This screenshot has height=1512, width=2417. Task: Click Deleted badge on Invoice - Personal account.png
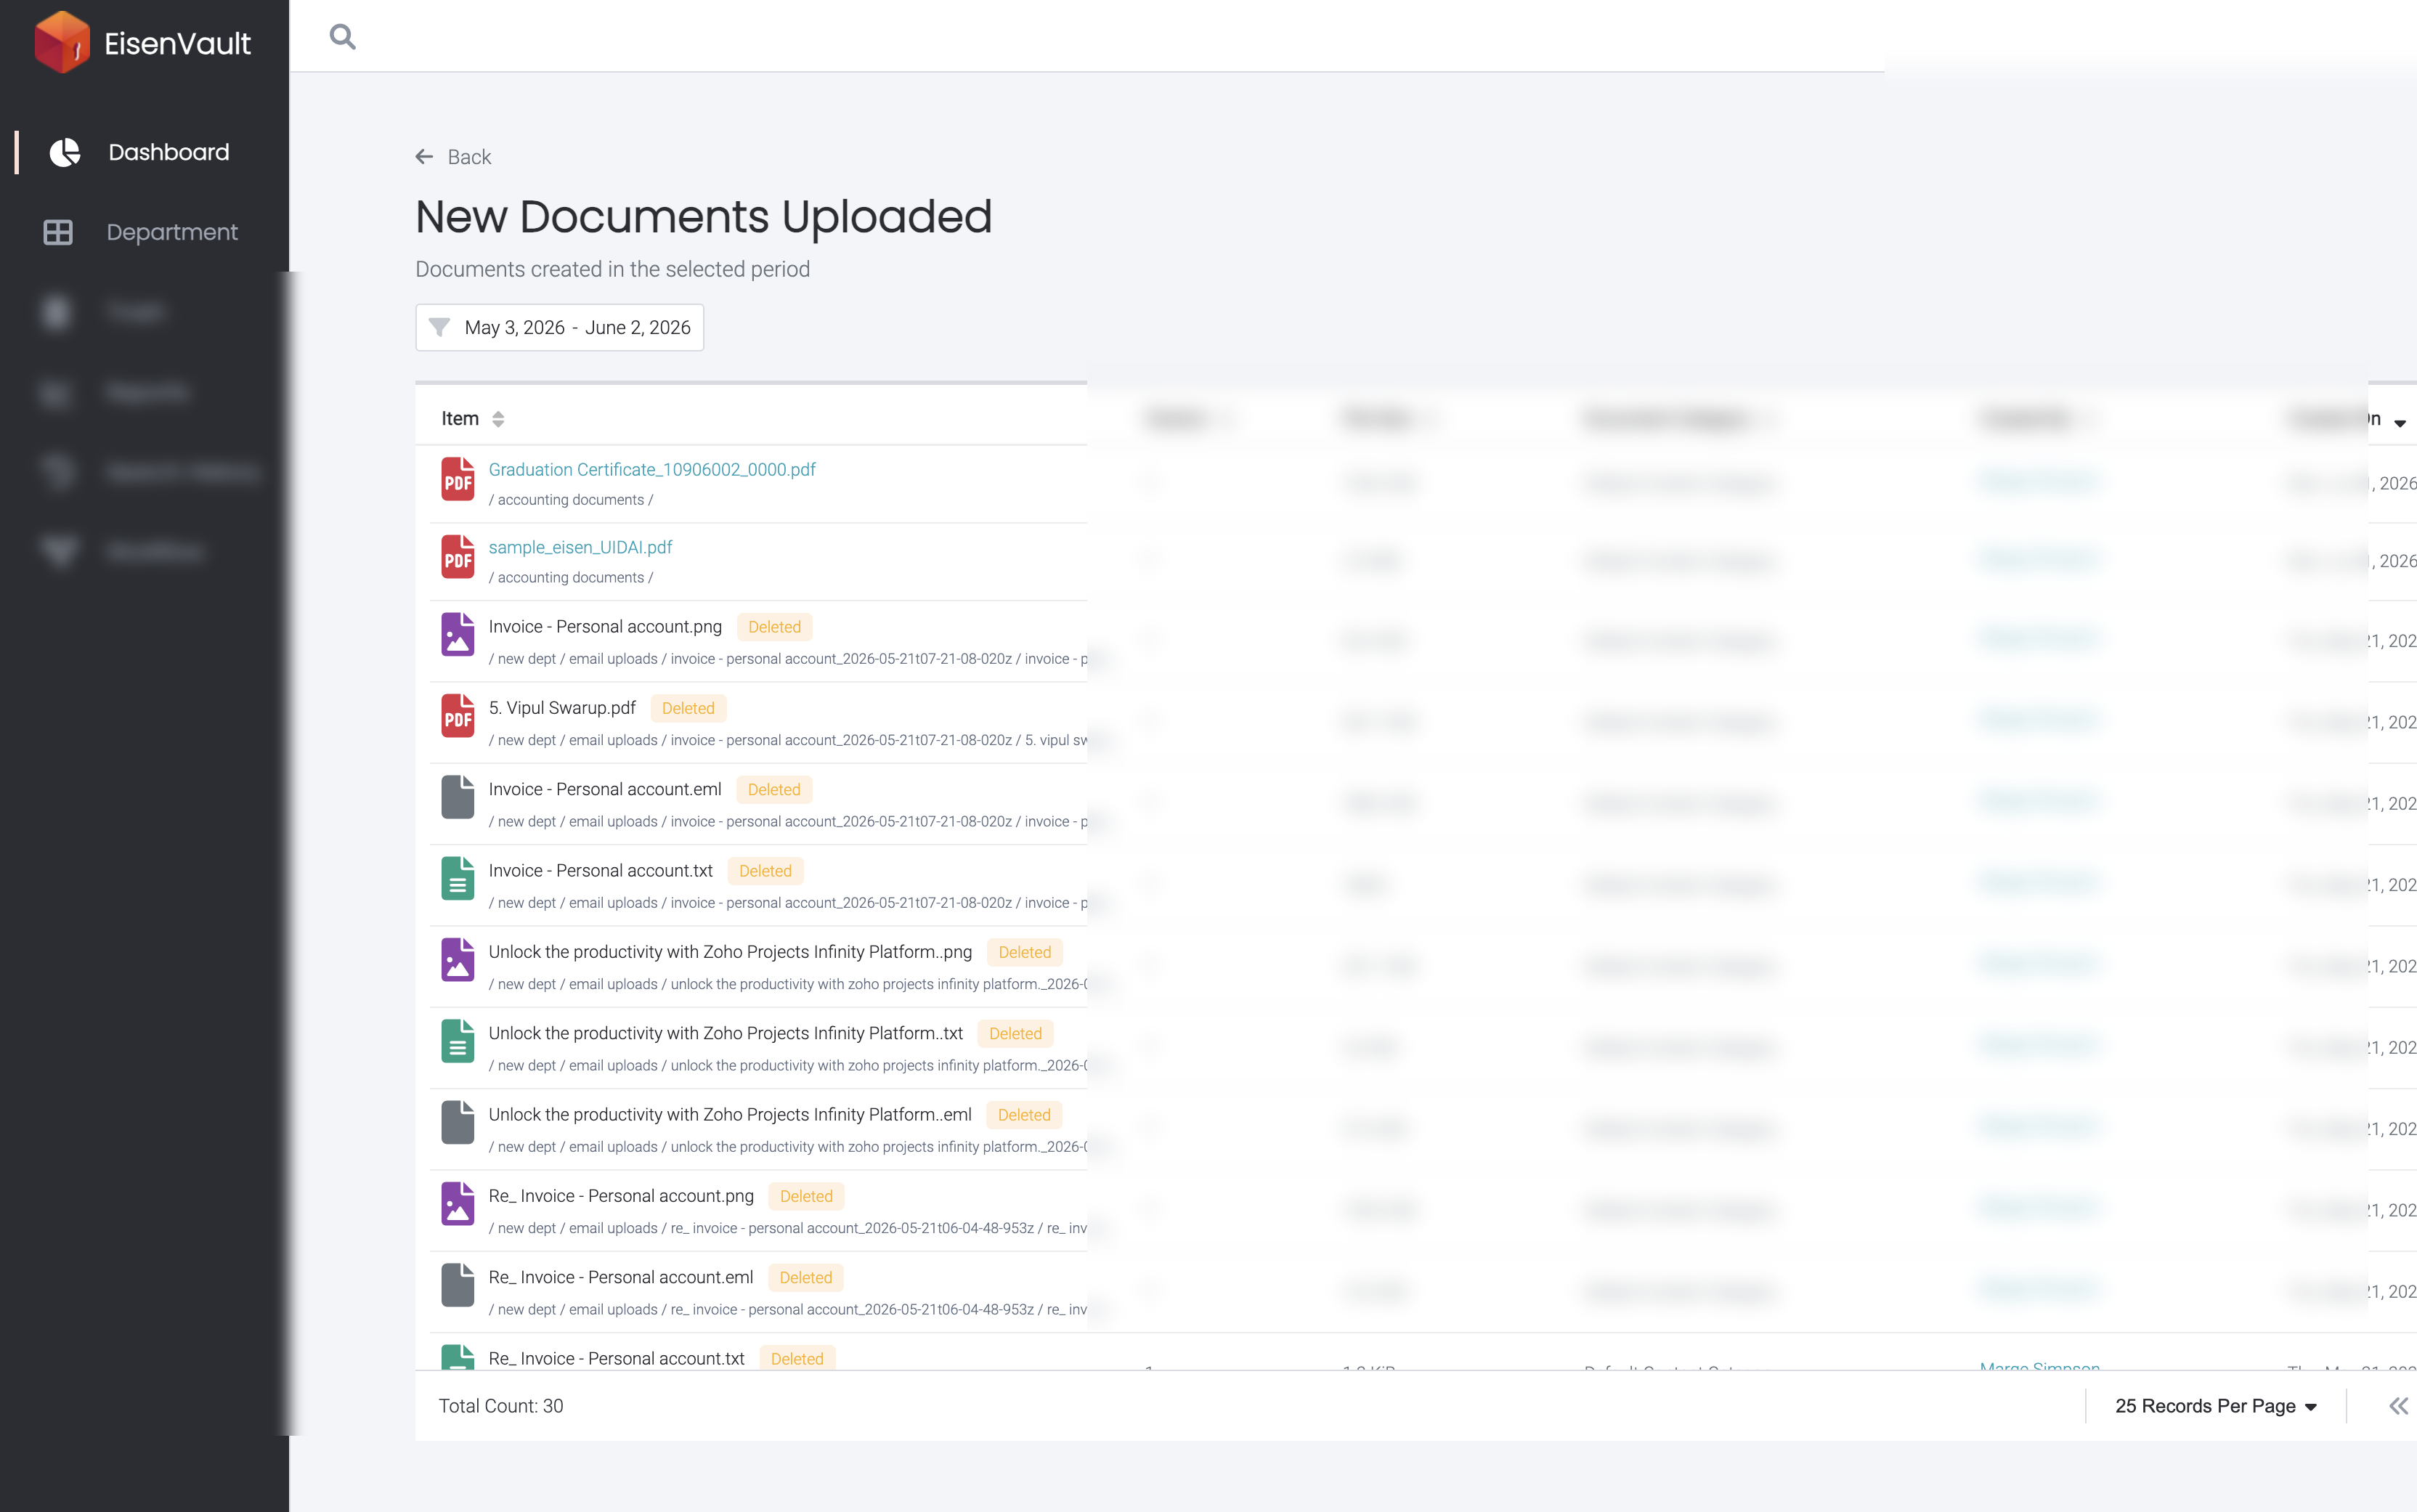pos(775,627)
